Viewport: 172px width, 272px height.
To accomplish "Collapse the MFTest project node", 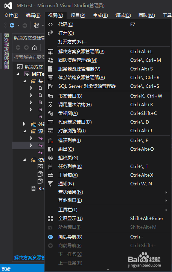I will click(18, 74).
